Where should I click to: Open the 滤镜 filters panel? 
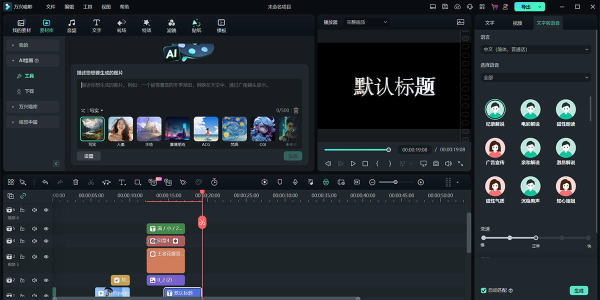click(x=171, y=25)
